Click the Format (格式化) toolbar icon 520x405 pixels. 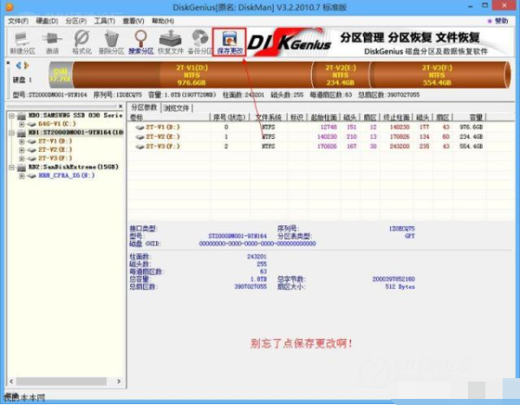point(81,42)
